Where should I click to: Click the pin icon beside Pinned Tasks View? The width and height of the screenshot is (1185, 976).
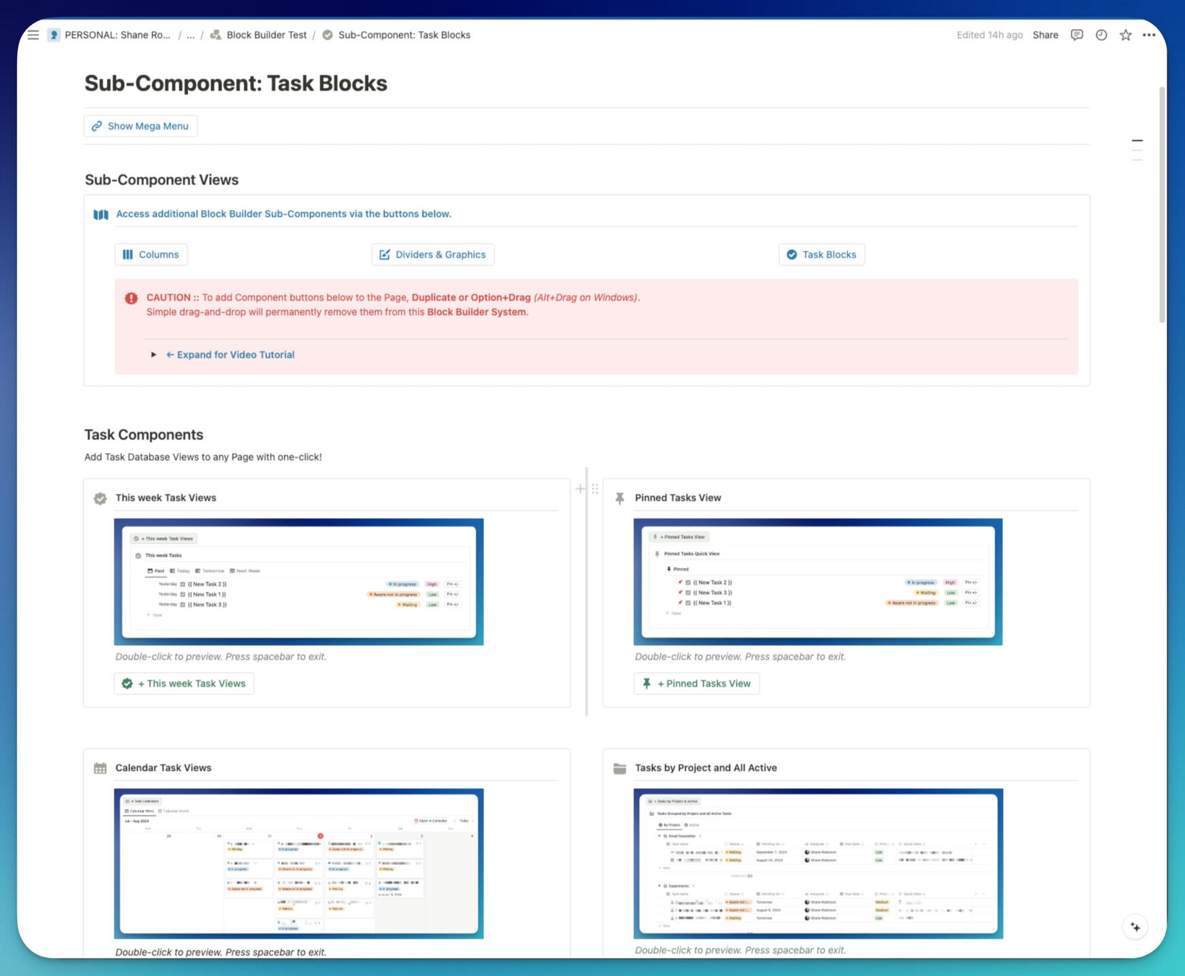pos(620,498)
